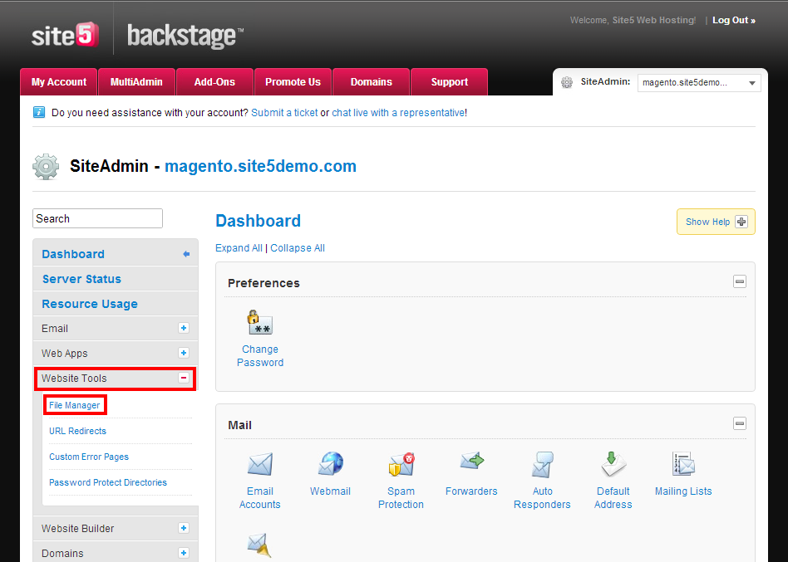Click the Log Out link
The width and height of the screenshot is (788, 562).
click(734, 20)
